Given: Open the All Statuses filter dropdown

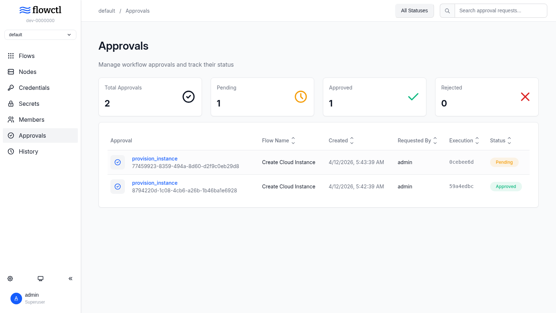Looking at the screenshot, I should [414, 11].
